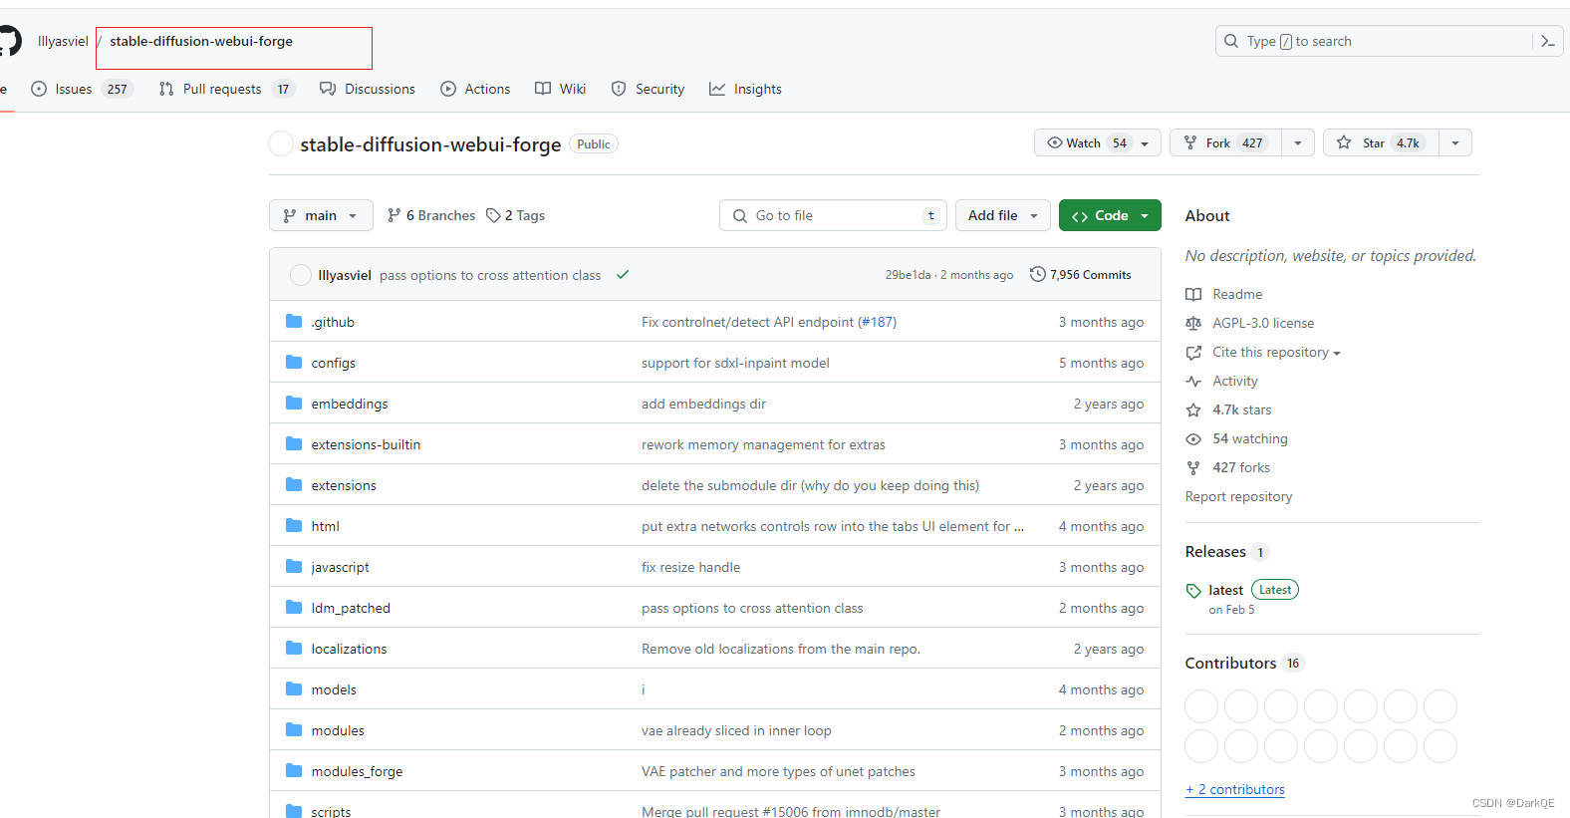Open the GitHub logo home link
Image resolution: width=1570 pixels, height=818 pixels.
(9, 41)
